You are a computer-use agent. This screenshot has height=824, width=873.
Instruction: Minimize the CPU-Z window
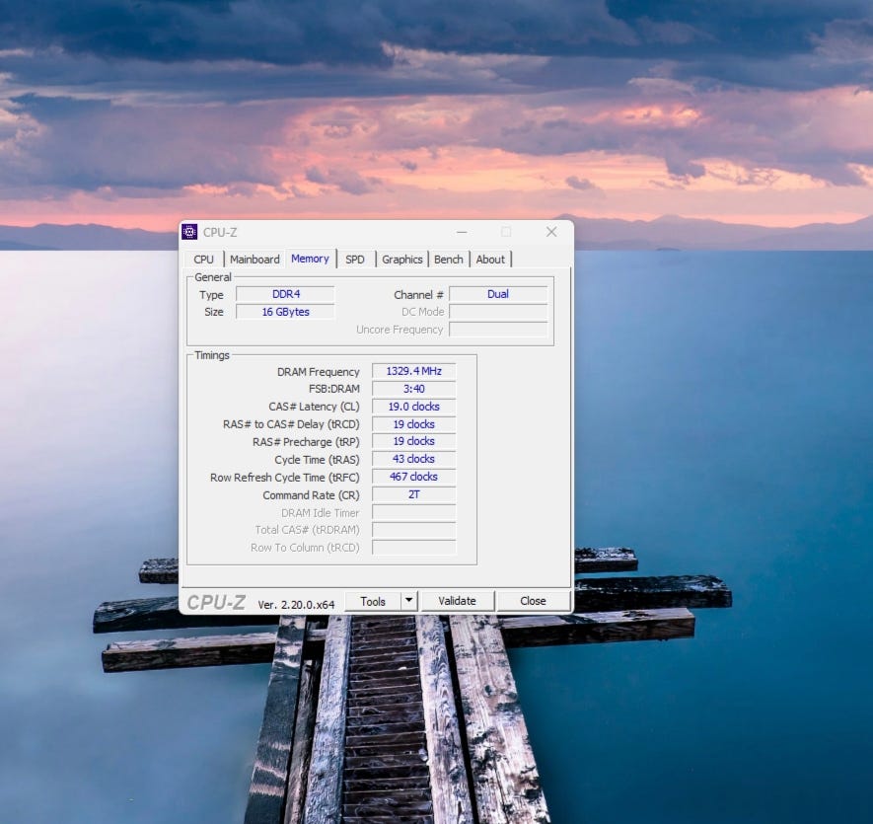click(x=462, y=232)
